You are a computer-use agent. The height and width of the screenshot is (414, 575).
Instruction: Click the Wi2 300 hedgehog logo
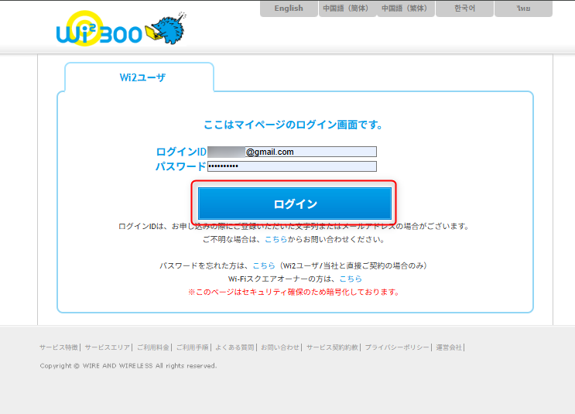tap(121, 29)
